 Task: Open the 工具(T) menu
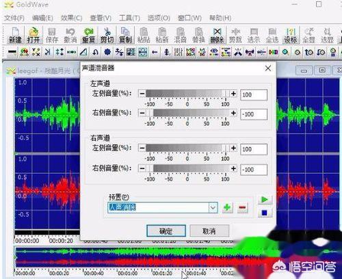tap(129, 18)
